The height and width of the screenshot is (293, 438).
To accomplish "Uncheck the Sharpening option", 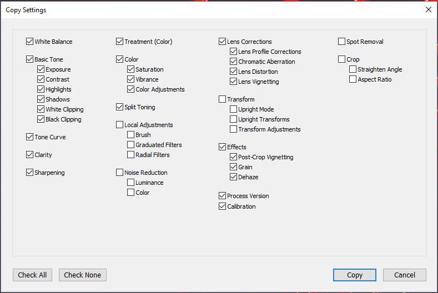I will [x=29, y=173].
